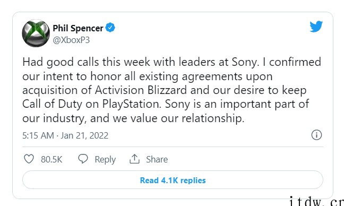Click the tweet body text
This screenshot has height=206, width=344.
coord(172,90)
